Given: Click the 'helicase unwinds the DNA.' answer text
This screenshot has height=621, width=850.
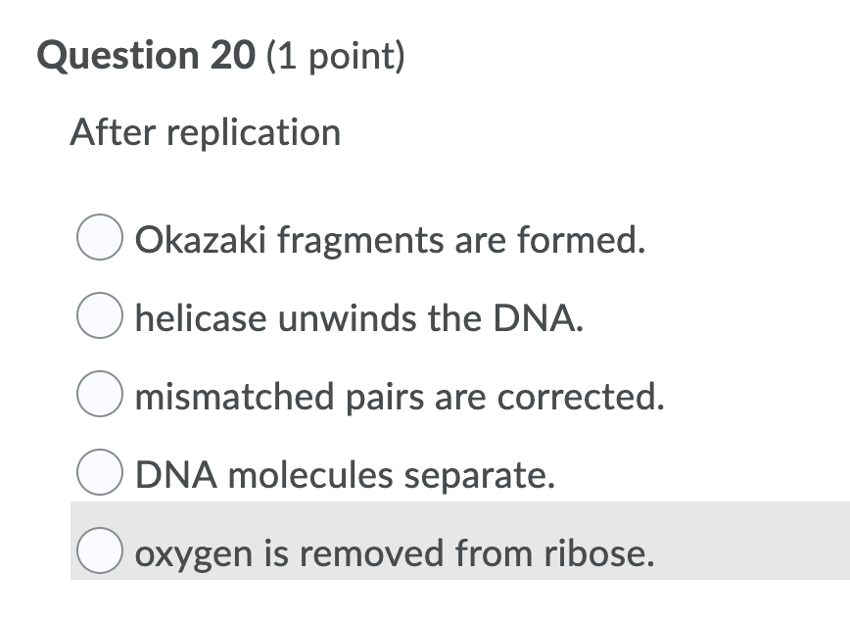Looking at the screenshot, I should click(x=359, y=318).
